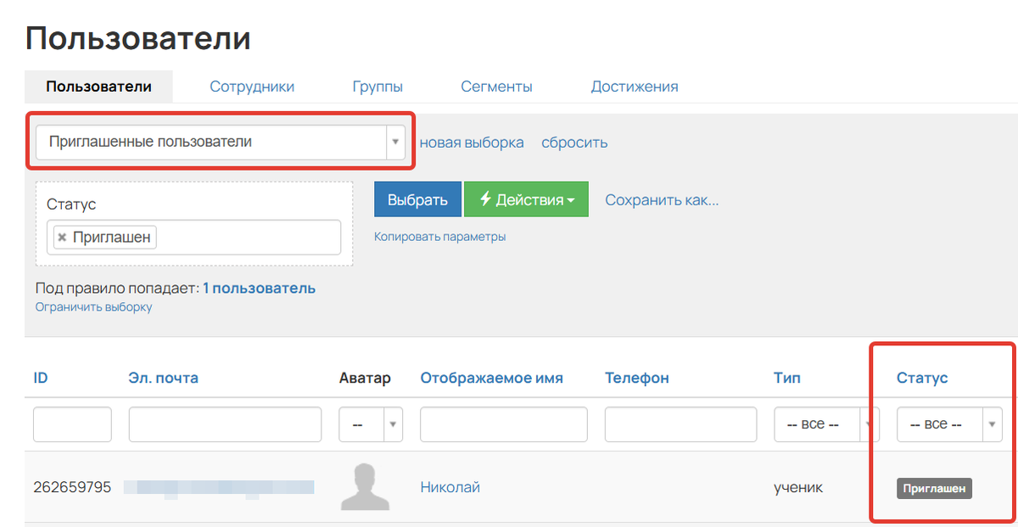This screenshot has width=1018, height=527.
Task: Open the Группы tab
Action: (x=378, y=86)
